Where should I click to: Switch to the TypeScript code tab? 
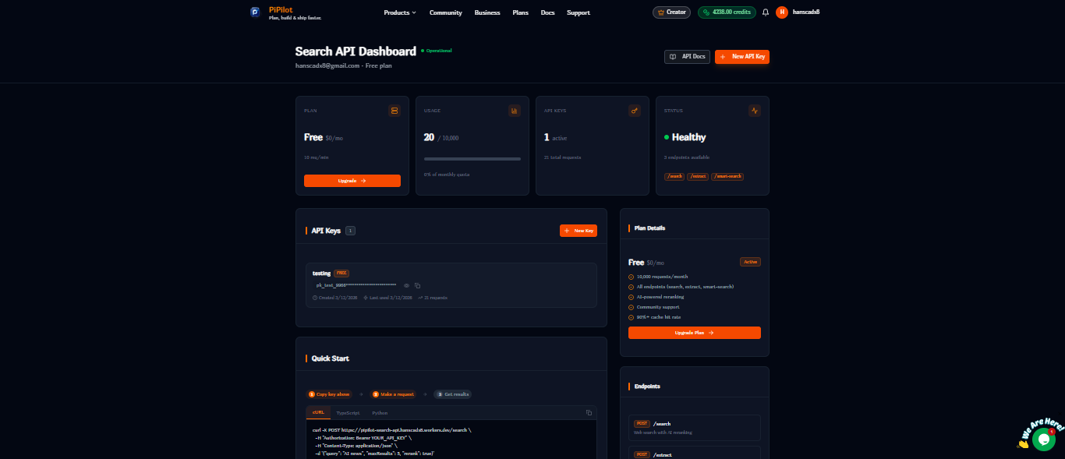click(348, 412)
